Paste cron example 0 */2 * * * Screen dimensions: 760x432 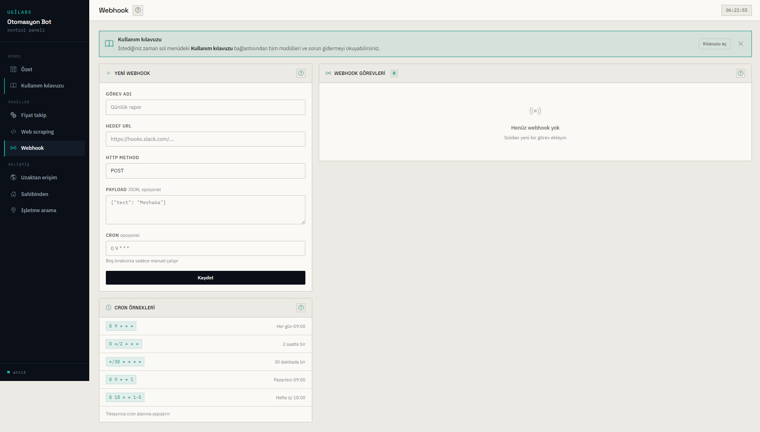(124, 344)
